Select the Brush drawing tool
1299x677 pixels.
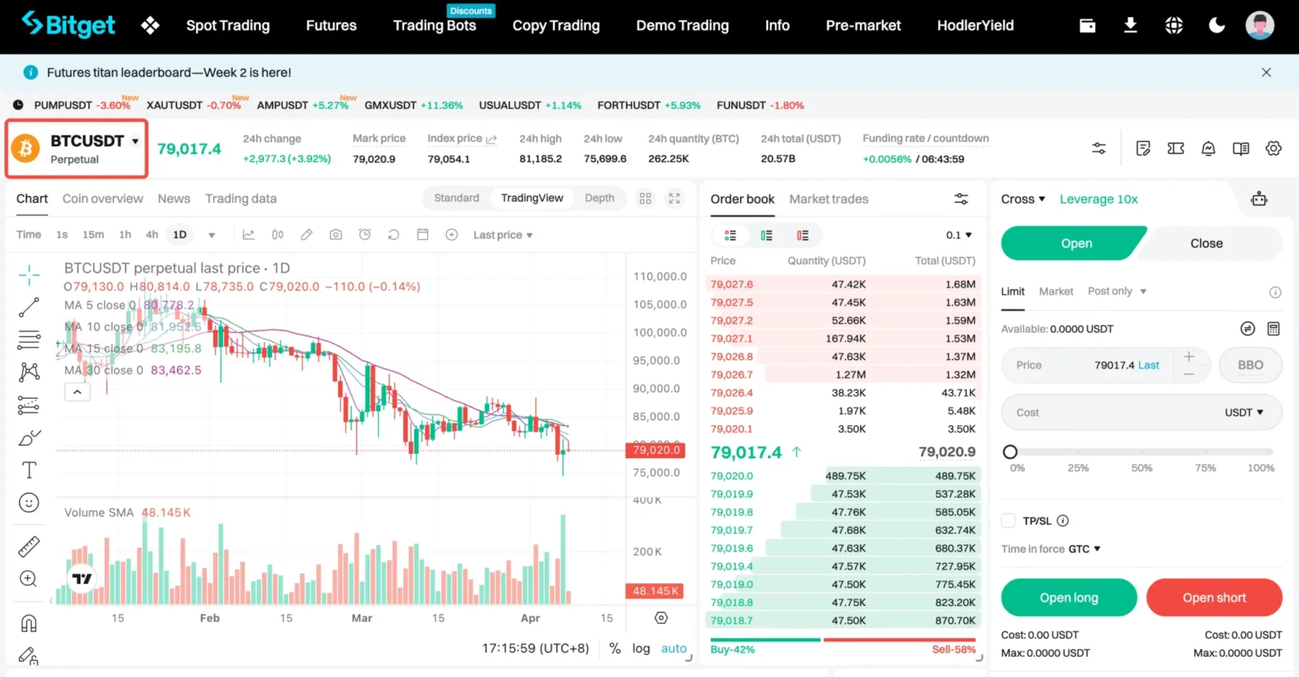click(x=28, y=438)
